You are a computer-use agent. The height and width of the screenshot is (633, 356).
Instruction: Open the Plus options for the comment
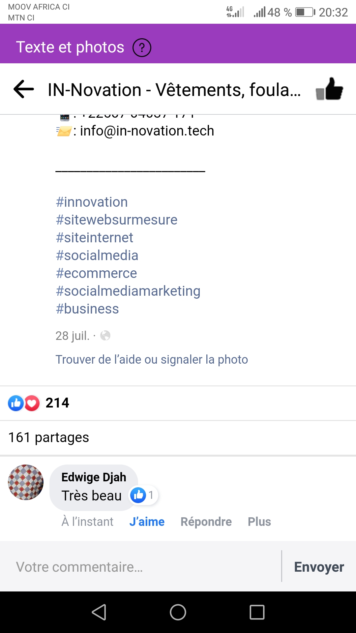(259, 522)
